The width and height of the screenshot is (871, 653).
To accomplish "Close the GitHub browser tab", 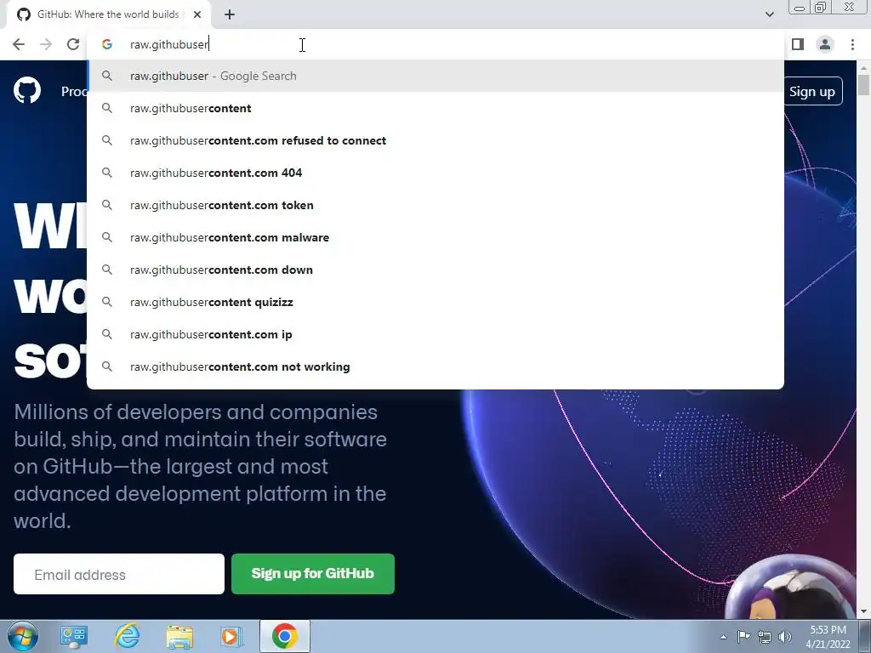I will coord(197,14).
